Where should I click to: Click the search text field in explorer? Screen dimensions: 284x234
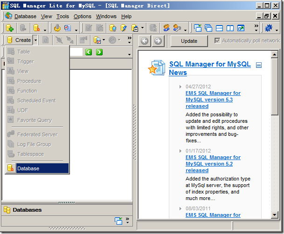click(76, 52)
